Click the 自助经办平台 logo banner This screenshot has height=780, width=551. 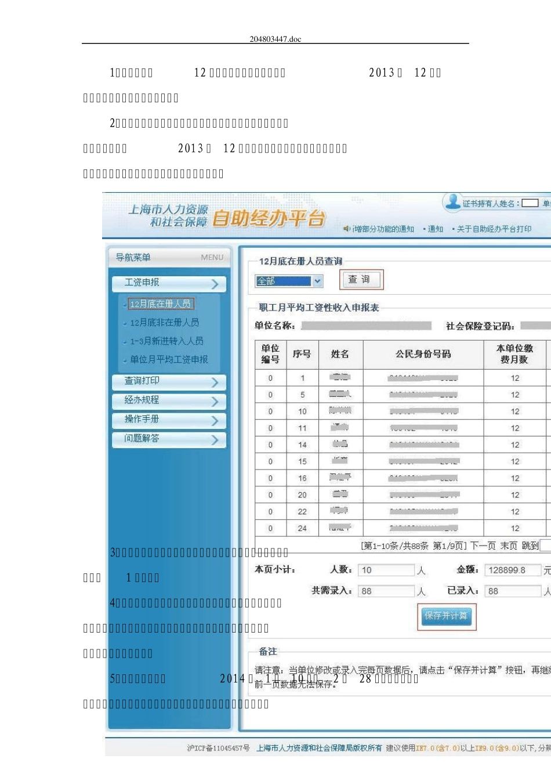(x=268, y=219)
